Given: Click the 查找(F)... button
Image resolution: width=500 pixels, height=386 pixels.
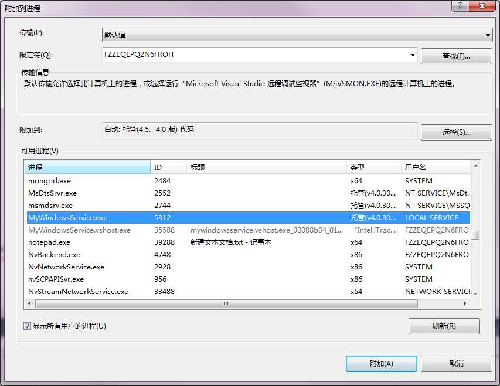Looking at the screenshot, I should pyautogui.click(x=456, y=56).
